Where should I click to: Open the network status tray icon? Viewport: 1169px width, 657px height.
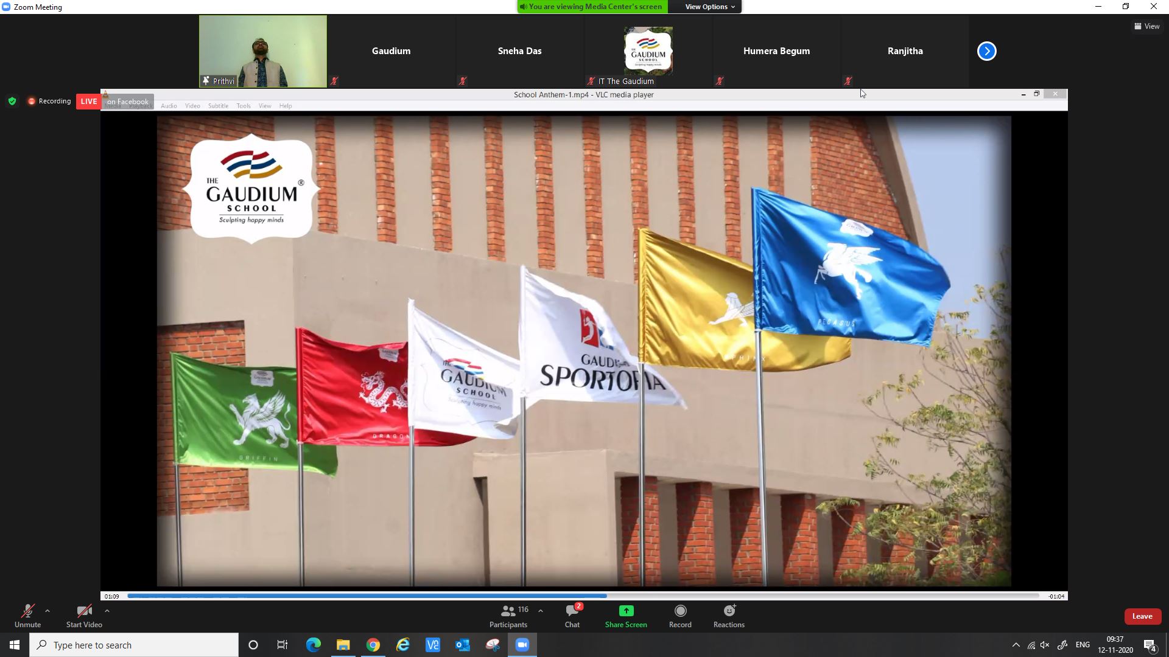[x=1031, y=645]
